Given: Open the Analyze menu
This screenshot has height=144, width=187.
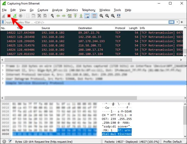Looking at the screenshot, I should (x=57, y=10).
